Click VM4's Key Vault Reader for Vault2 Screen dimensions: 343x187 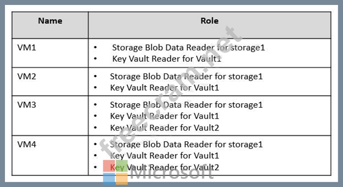coord(165,167)
